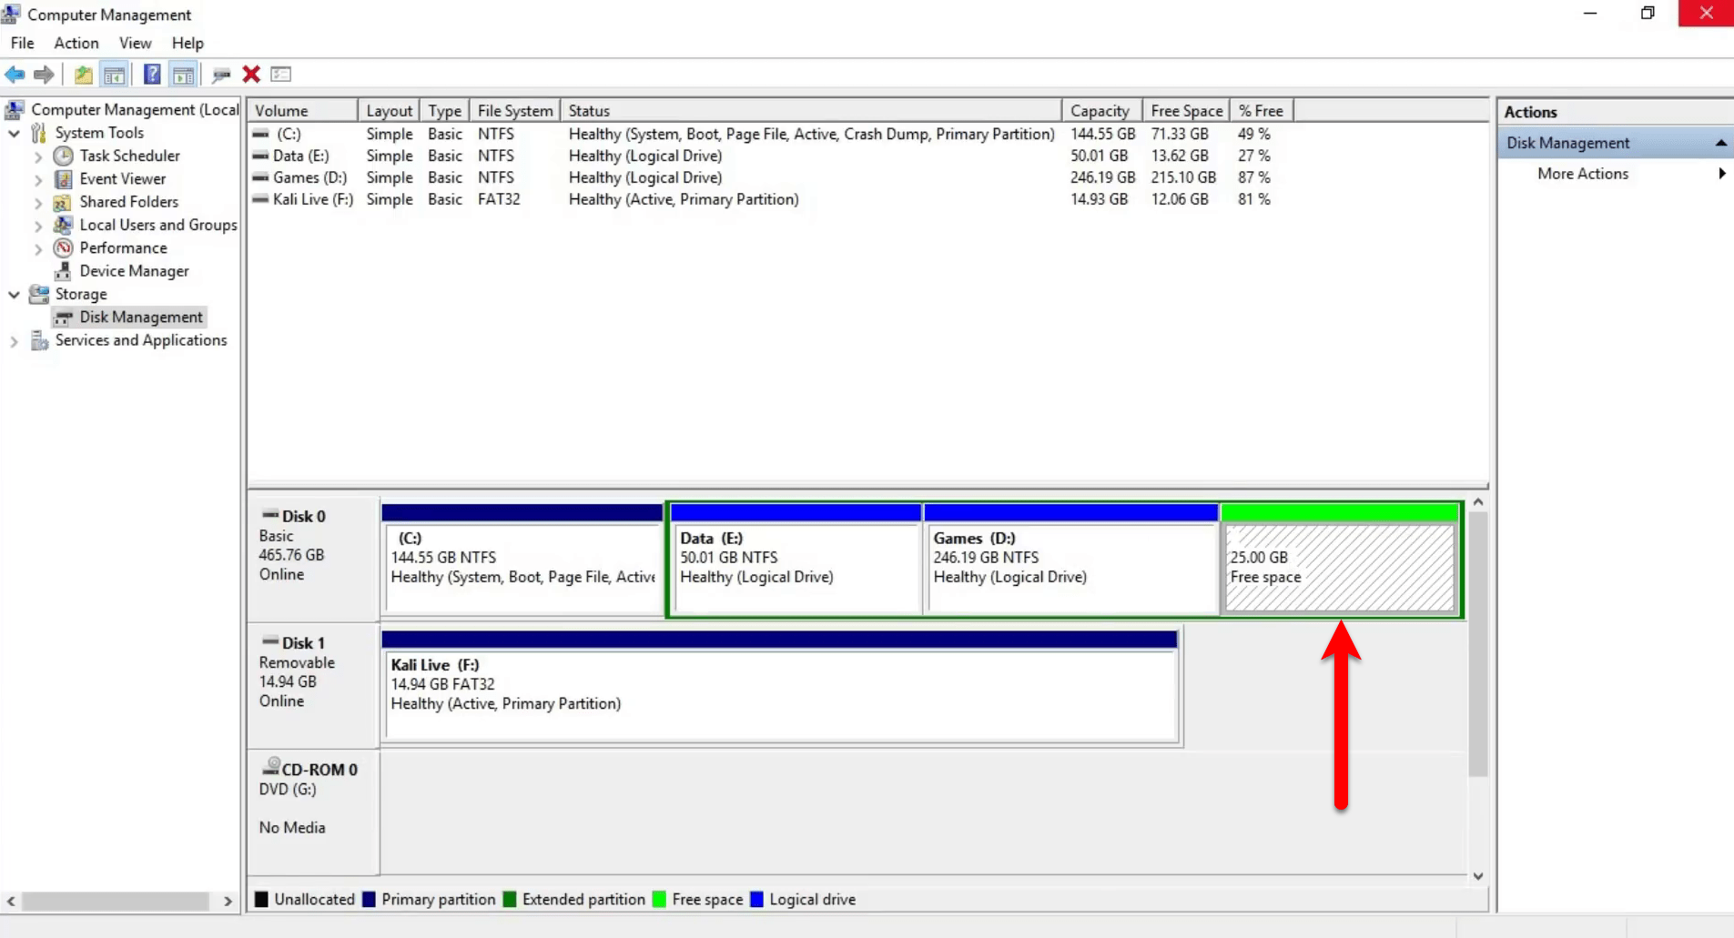Viewport: 1734px width, 938px height.
Task: Expand Local Users and Groups node
Action: 38,226
